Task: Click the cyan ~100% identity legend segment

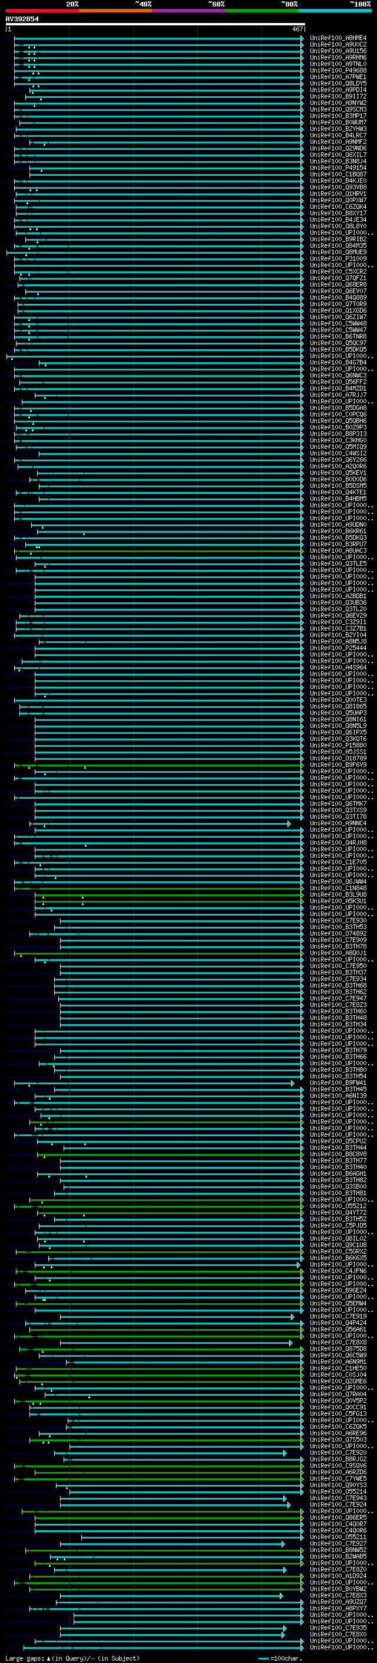Action: coord(335,11)
